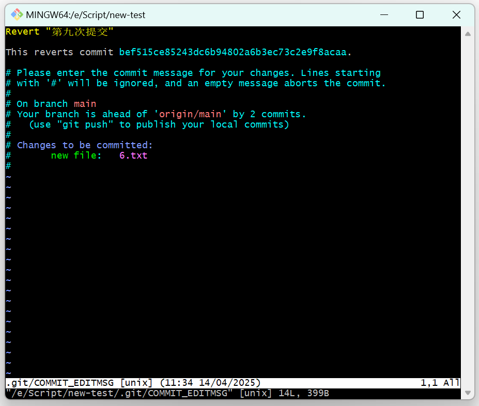The image size is (479, 406).
Task: Click the scrollbar up arrow
Action: [468, 34]
